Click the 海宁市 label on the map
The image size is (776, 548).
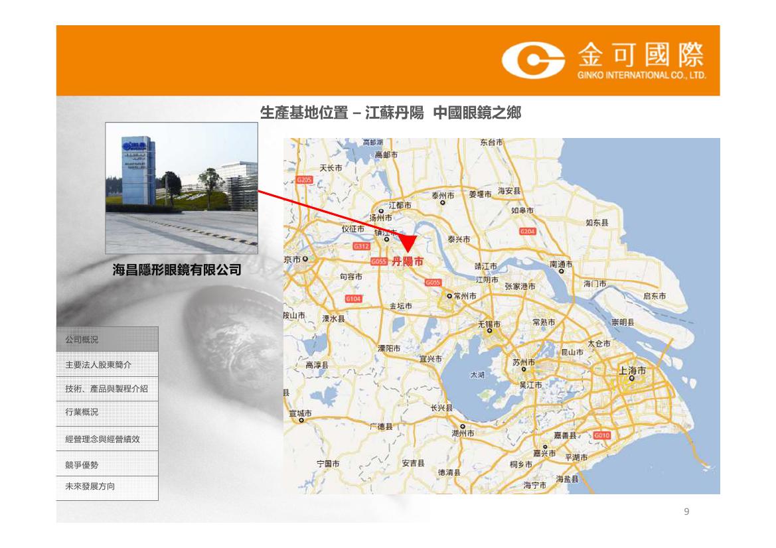pyautogui.click(x=535, y=485)
